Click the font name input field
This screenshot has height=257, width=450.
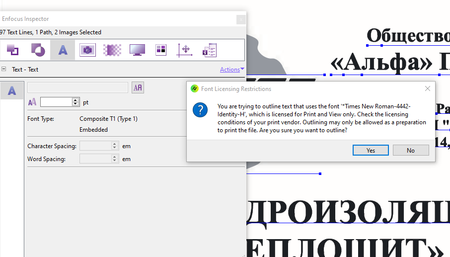coord(78,87)
